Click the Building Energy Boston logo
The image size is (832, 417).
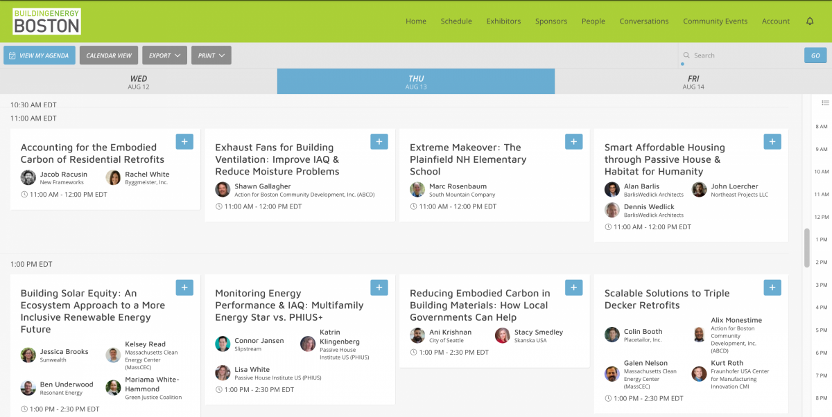click(x=46, y=21)
